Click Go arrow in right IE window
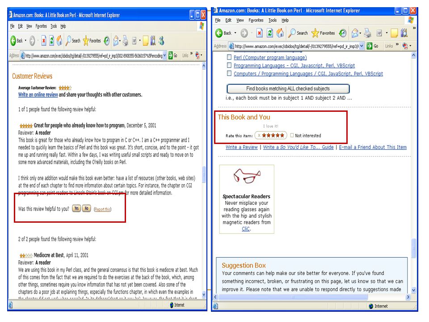 click(x=370, y=46)
